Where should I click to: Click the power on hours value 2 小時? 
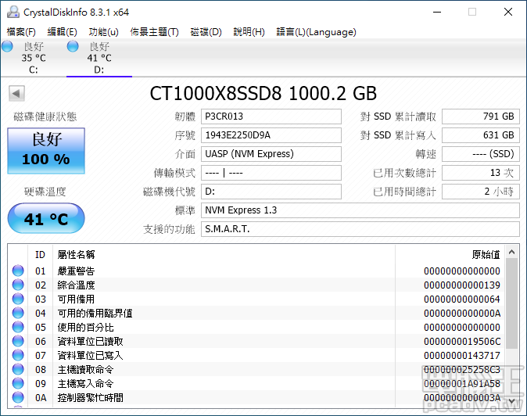point(481,192)
